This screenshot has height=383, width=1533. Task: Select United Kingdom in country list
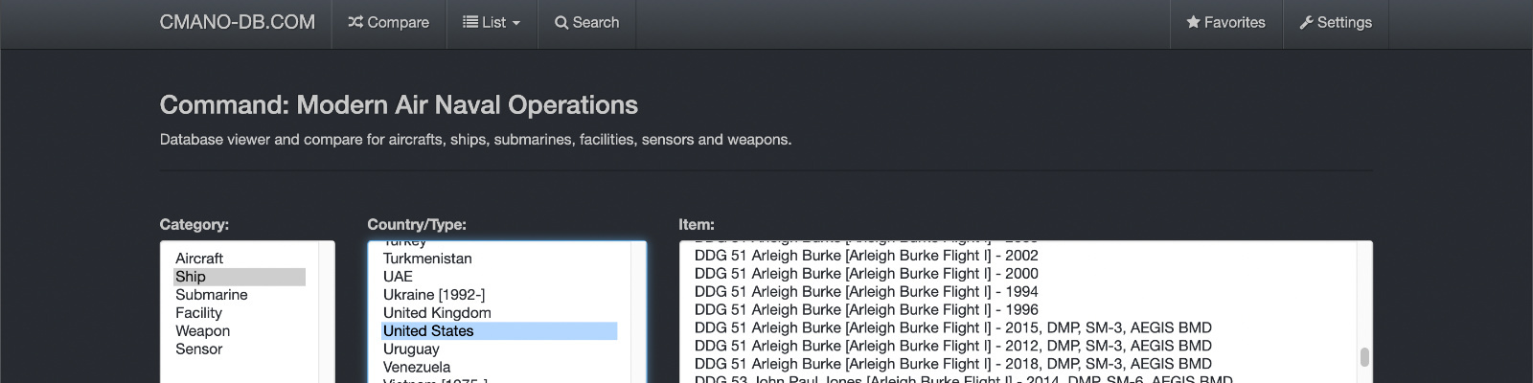coord(437,313)
